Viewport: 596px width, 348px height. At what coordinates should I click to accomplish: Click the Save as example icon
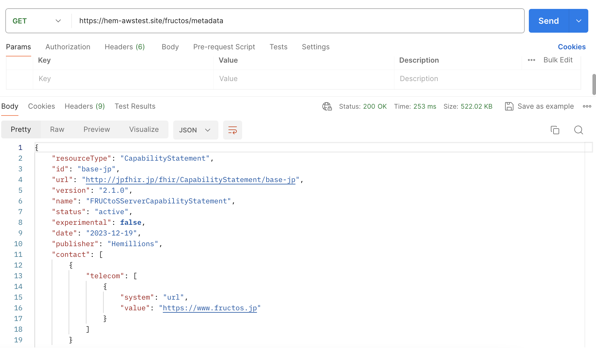coord(509,107)
